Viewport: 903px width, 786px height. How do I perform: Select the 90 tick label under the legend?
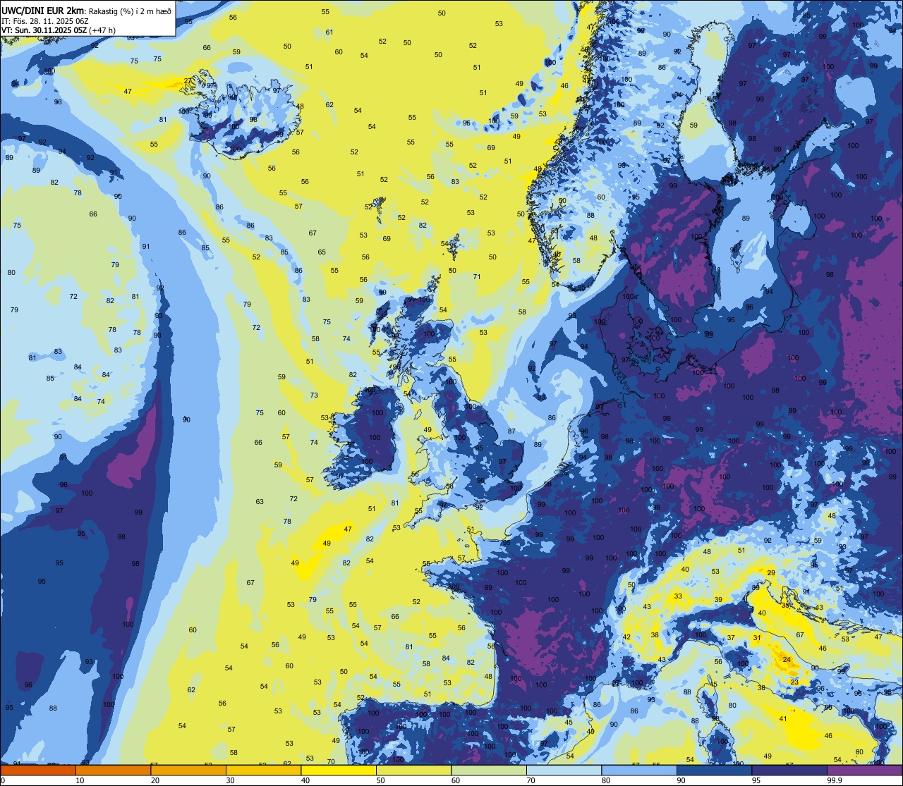coord(681,780)
